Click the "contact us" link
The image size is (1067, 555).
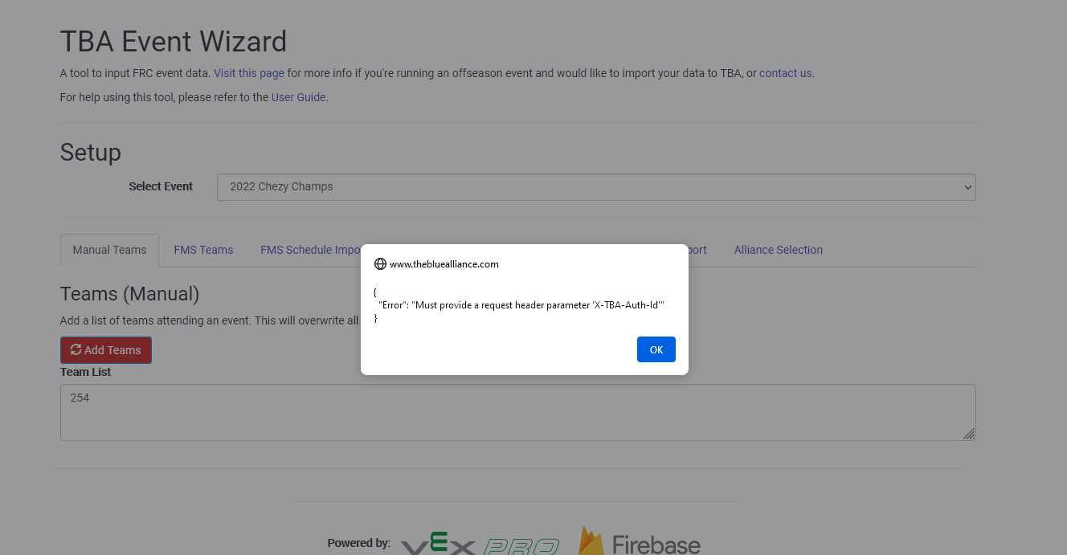pyautogui.click(x=785, y=73)
